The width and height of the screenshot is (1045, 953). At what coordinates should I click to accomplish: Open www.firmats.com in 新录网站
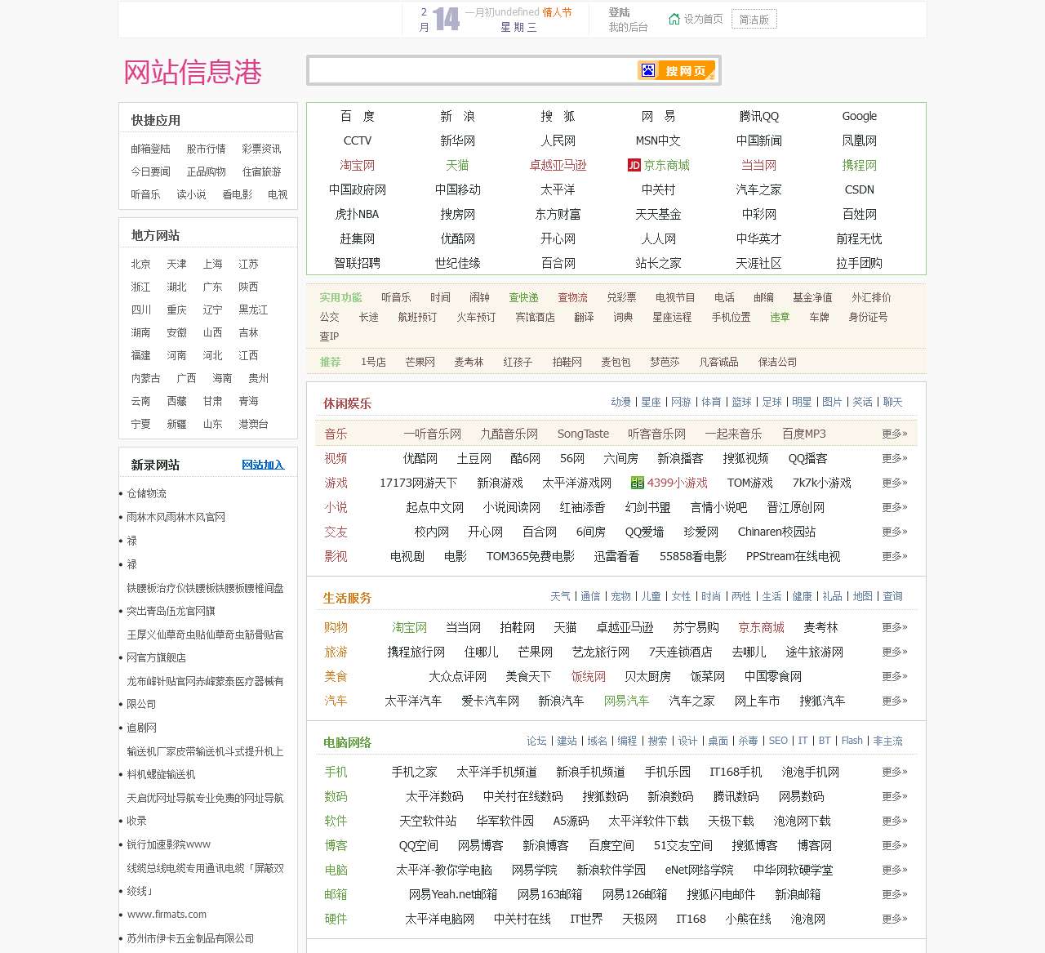[167, 914]
